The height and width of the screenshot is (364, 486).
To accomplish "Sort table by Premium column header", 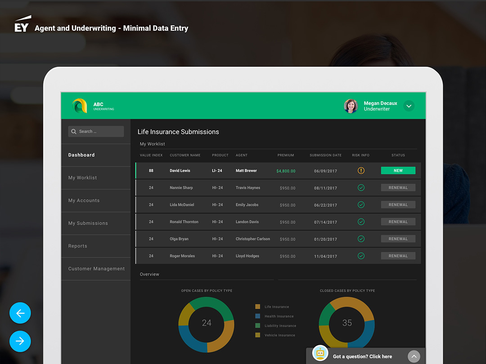I will point(286,155).
